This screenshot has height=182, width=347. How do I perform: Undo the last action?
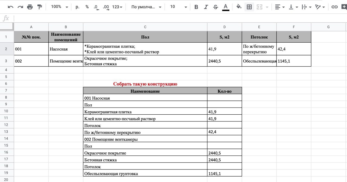(x=11, y=7)
